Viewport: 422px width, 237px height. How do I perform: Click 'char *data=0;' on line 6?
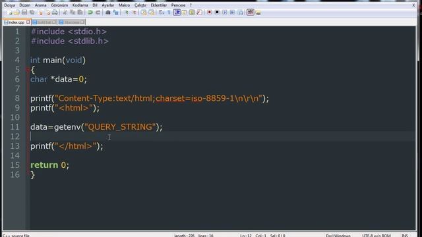click(x=59, y=79)
